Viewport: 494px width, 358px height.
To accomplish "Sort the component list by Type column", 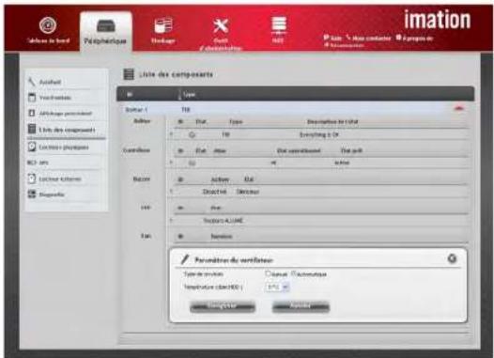I will pos(189,94).
